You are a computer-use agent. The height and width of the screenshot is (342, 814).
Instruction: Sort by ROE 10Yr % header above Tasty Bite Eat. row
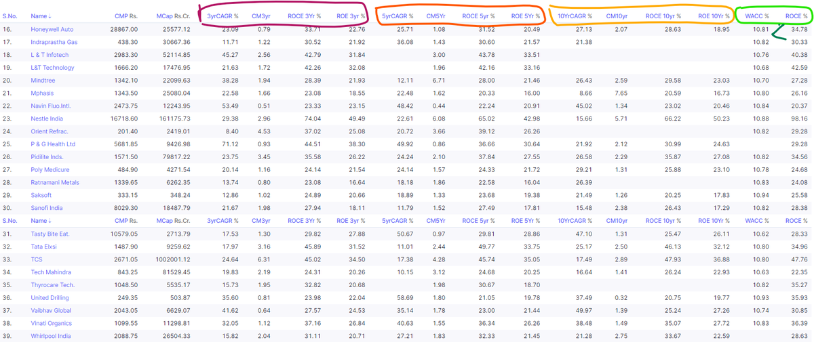click(713, 221)
